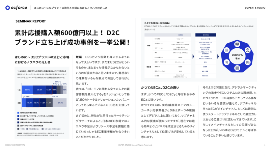Click the arrow pointing to D2C model diagram
270x151 pixels.
(218, 56)
